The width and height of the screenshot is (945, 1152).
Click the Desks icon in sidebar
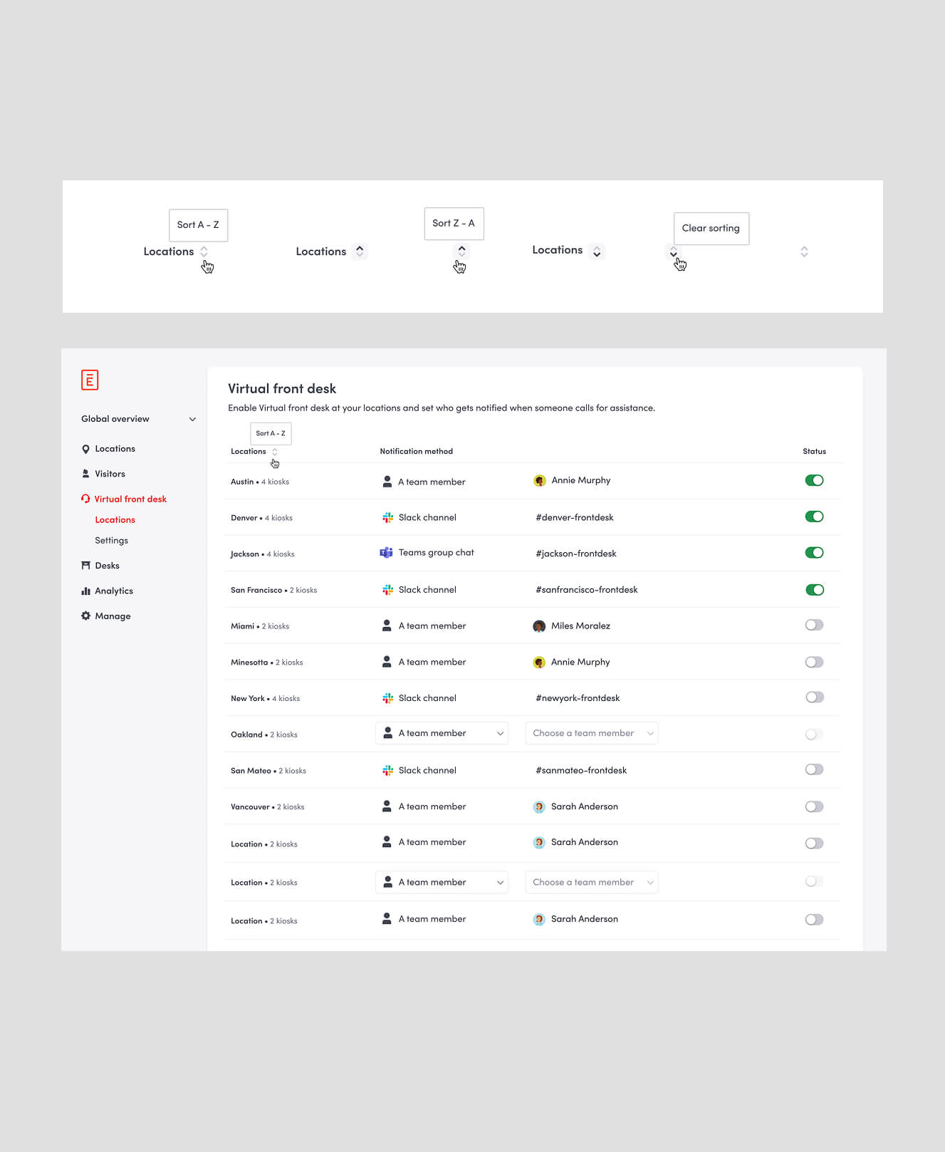(85, 566)
